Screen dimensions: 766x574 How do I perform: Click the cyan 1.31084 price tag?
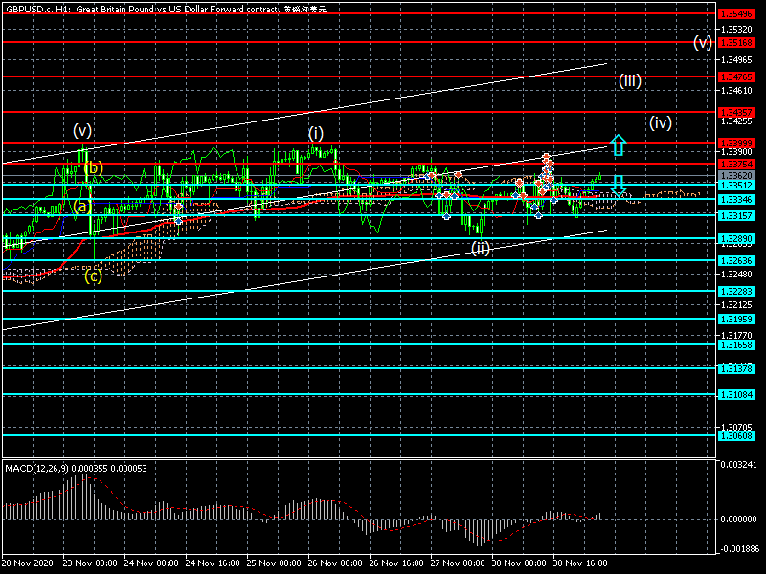736,394
